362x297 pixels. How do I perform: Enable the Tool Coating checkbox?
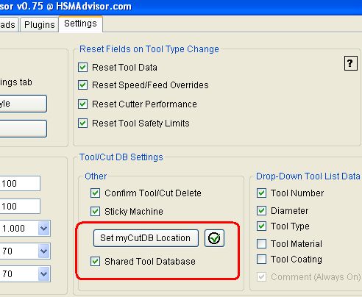click(261, 260)
